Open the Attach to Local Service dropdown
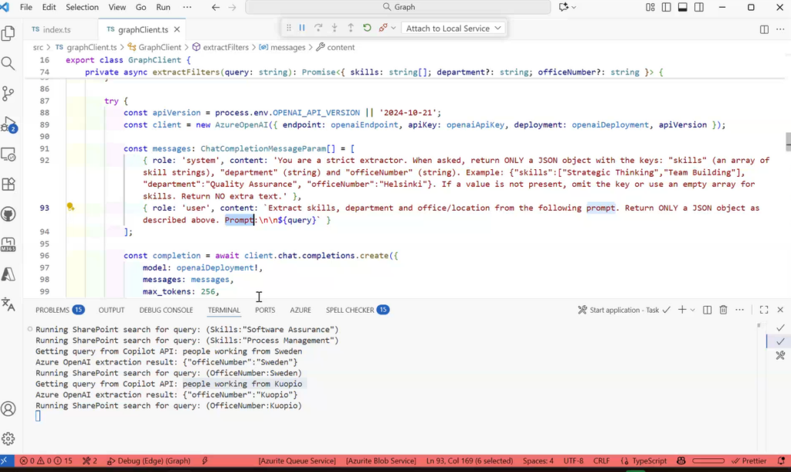Viewport: 791px width, 472px height. [454, 28]
